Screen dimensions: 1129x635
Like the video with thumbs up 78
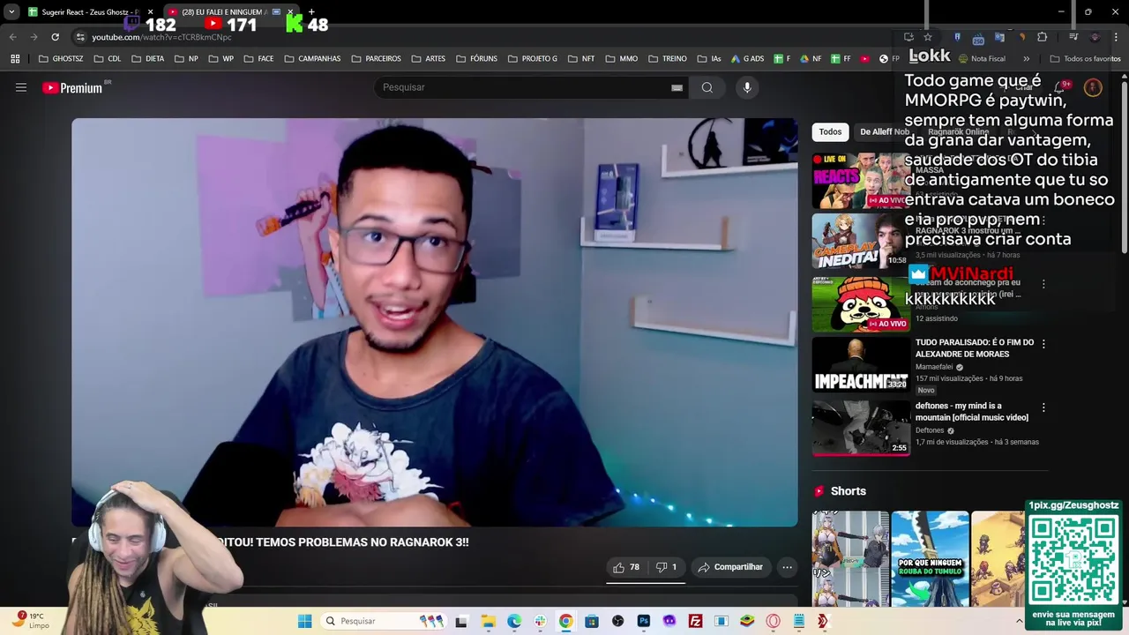pyautogui.click(x=626, y=567)
